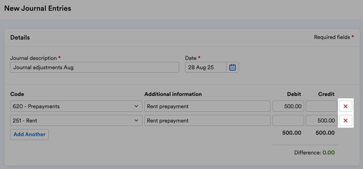363x169 pixels.
Task: Click the Details section heading
Action: [x=20, y=38]
